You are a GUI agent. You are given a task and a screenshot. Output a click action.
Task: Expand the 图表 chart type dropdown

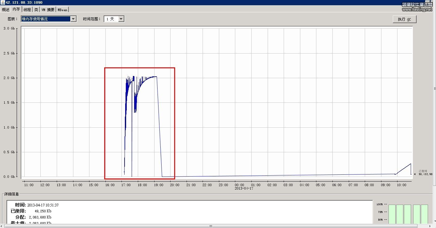[x=73, y=19]
